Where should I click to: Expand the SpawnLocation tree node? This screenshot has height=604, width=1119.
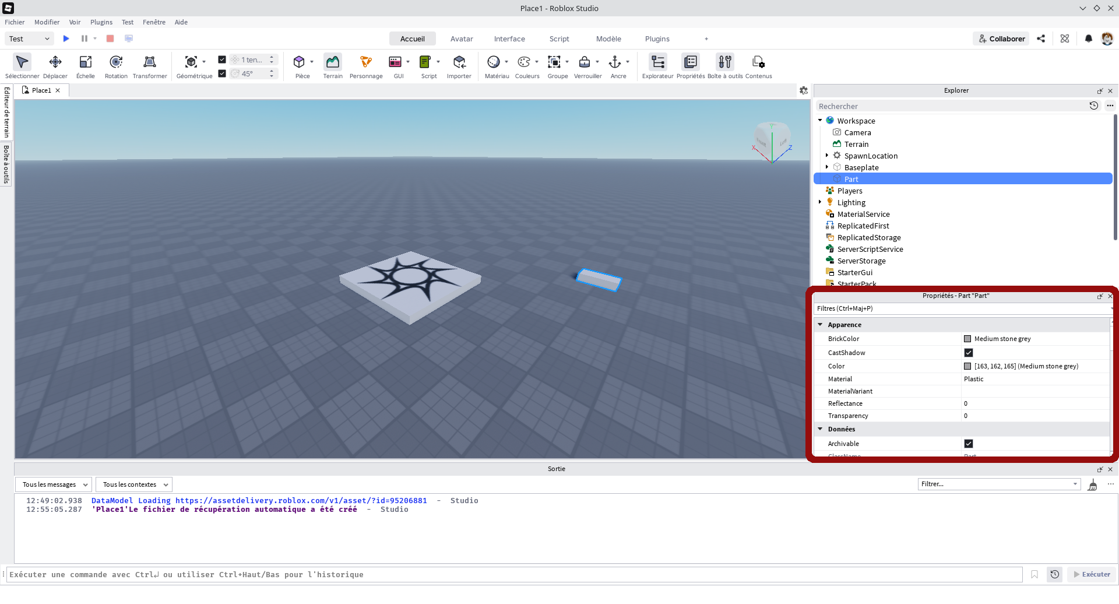click(827, 156)
